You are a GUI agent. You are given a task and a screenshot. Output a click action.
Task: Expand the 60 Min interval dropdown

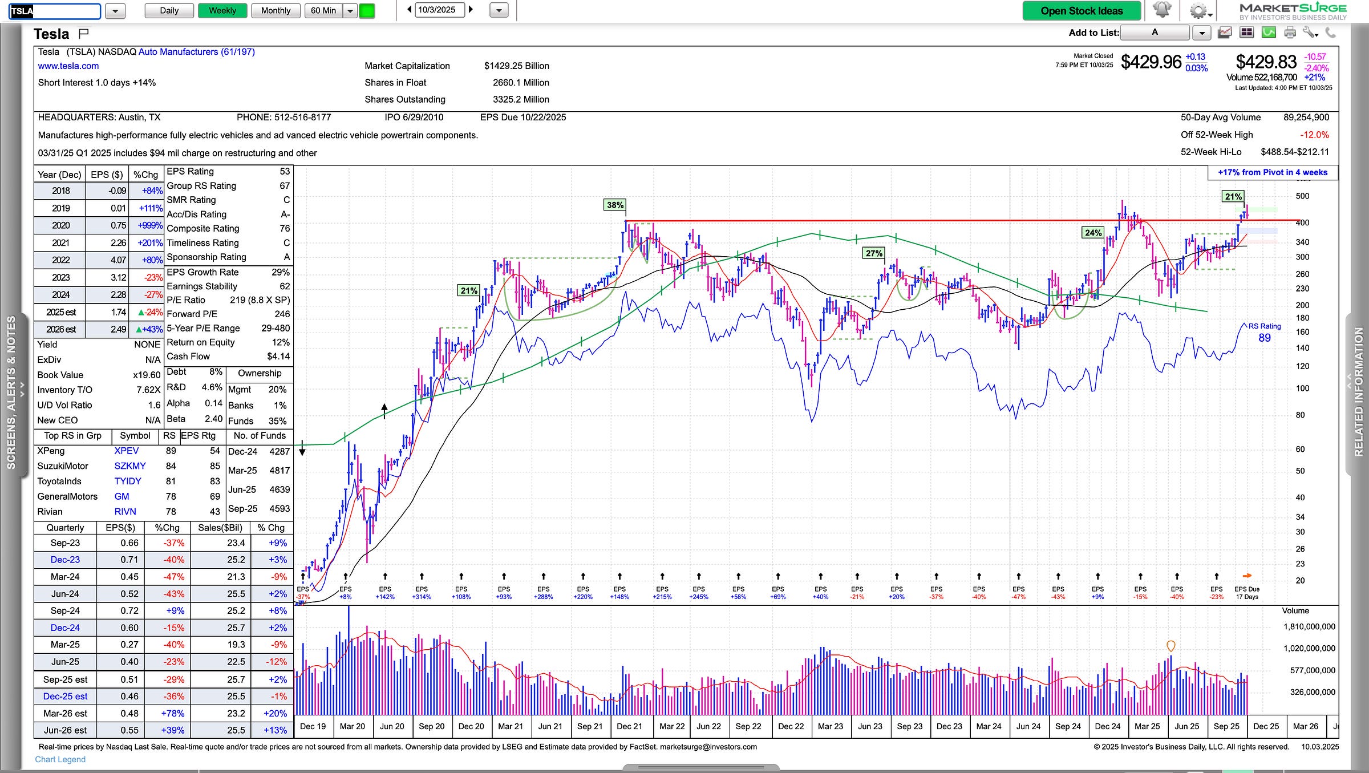350,11
